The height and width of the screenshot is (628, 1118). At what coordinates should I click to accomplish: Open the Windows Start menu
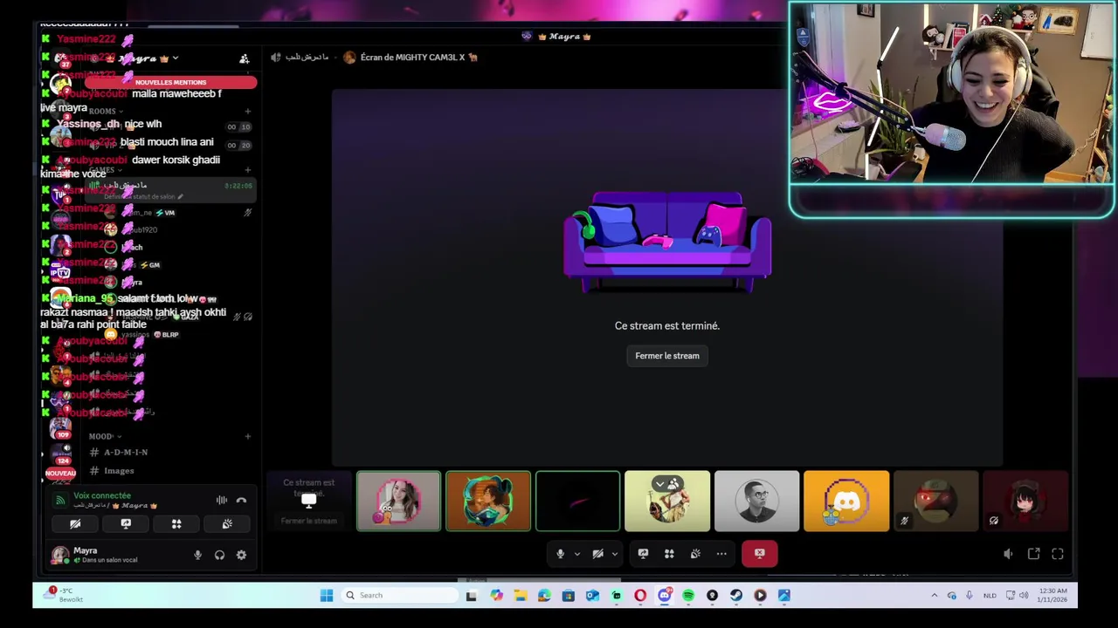point(326,596)
